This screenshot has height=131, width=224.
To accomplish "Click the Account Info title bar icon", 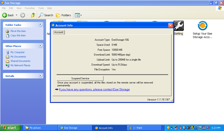I will [53, 25].
